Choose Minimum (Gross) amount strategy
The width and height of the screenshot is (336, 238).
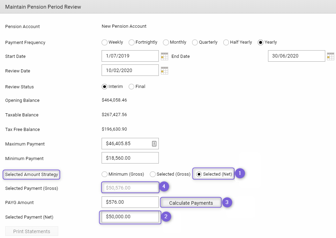104,174
